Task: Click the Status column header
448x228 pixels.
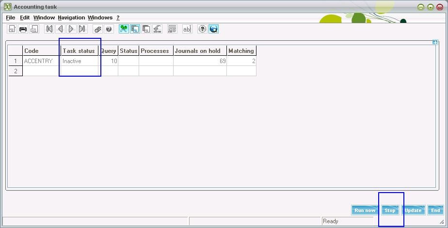Action: [x=128, y=50]
